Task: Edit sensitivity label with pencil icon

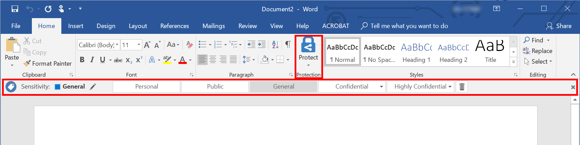Action: click(93, 87)
